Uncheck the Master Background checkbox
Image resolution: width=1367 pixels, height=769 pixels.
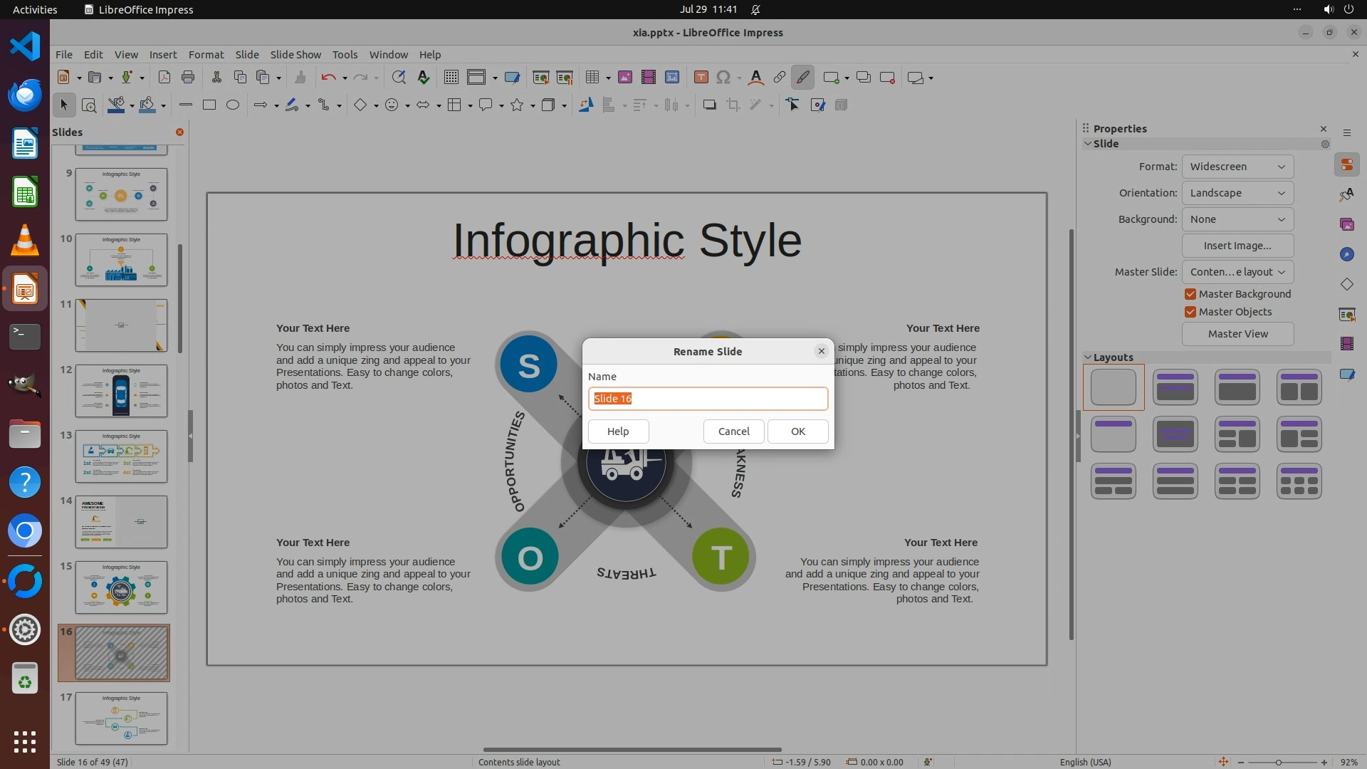[1190, 294]
